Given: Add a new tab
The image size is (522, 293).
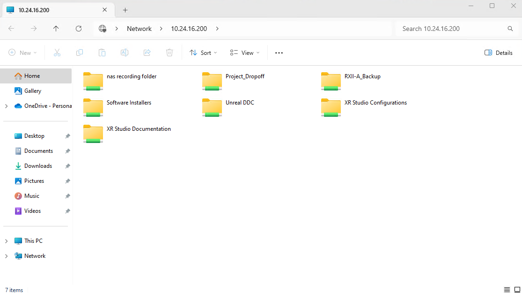Looking at the screenshot, I should [125, 10].
